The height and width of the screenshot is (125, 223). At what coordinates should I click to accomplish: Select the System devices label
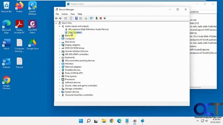click(x=72, y=92)
